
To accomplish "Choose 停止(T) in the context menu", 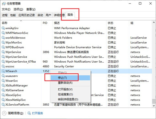I will click(70, 78).
